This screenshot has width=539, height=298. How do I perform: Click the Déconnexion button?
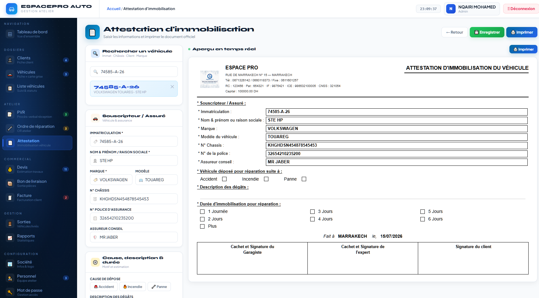coord(521,9)
